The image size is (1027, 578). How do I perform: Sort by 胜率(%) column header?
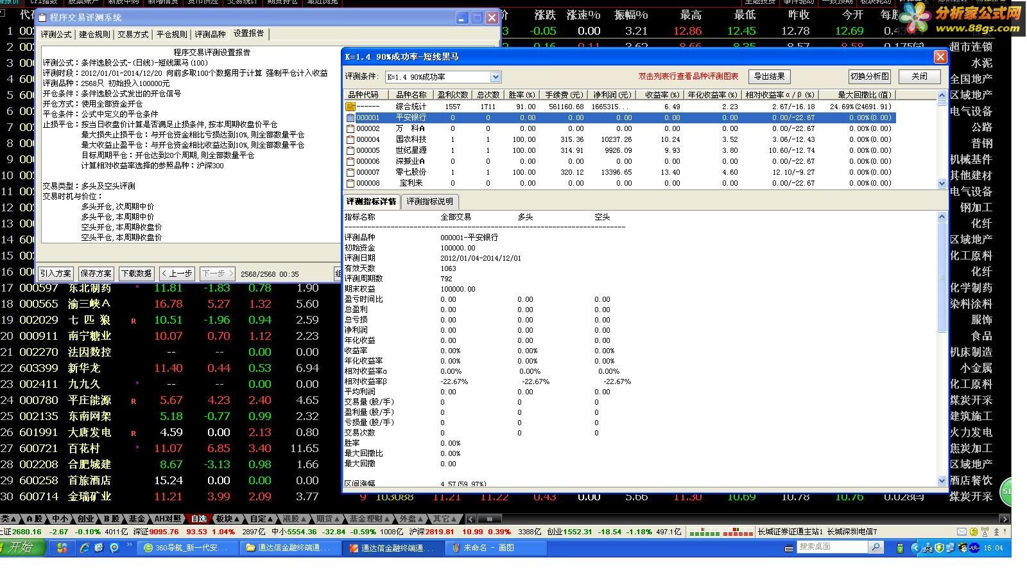click(x=521, y=95)
